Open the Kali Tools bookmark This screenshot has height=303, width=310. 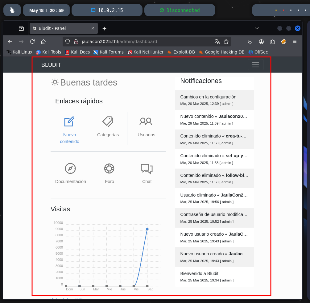pos(49,52)
